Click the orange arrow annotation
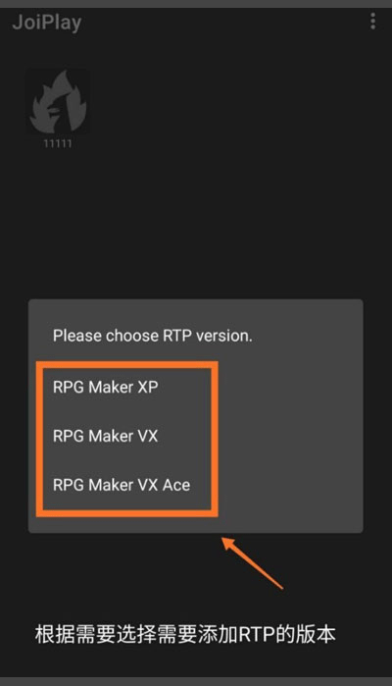Viewport: 392px width, 686px height. pyautogui.click(x=253, y=562)
